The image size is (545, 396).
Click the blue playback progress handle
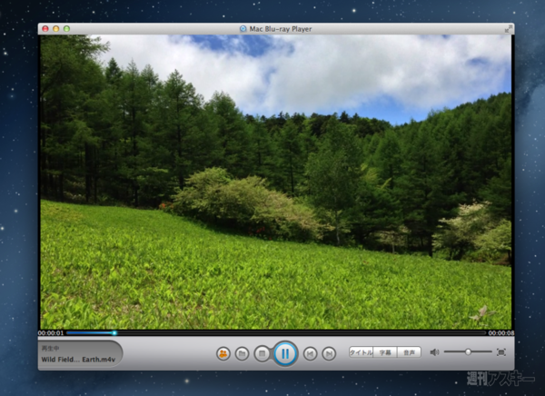[114, 333]
